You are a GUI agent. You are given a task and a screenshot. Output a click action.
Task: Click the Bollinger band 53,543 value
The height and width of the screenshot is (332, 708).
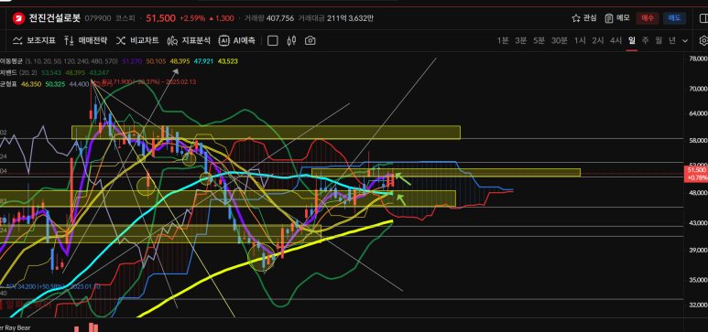pos(51,72)
